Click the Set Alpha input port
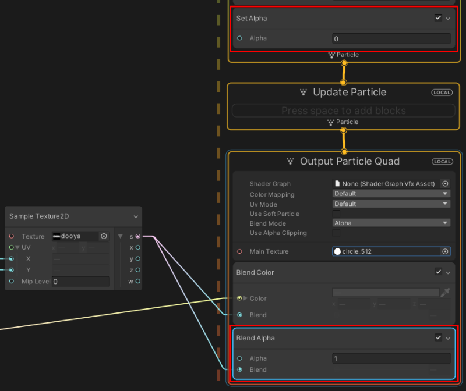 [x=239, y=38]
